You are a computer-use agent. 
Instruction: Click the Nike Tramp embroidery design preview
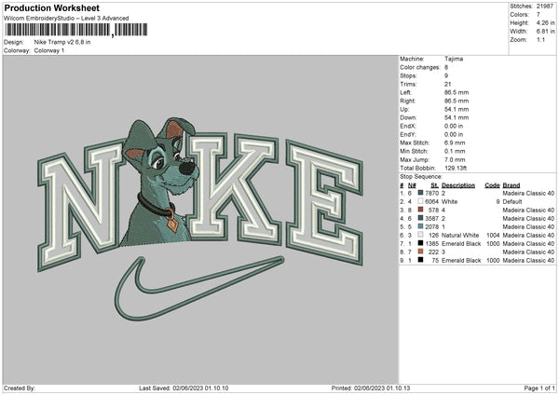tap(200, 219)
